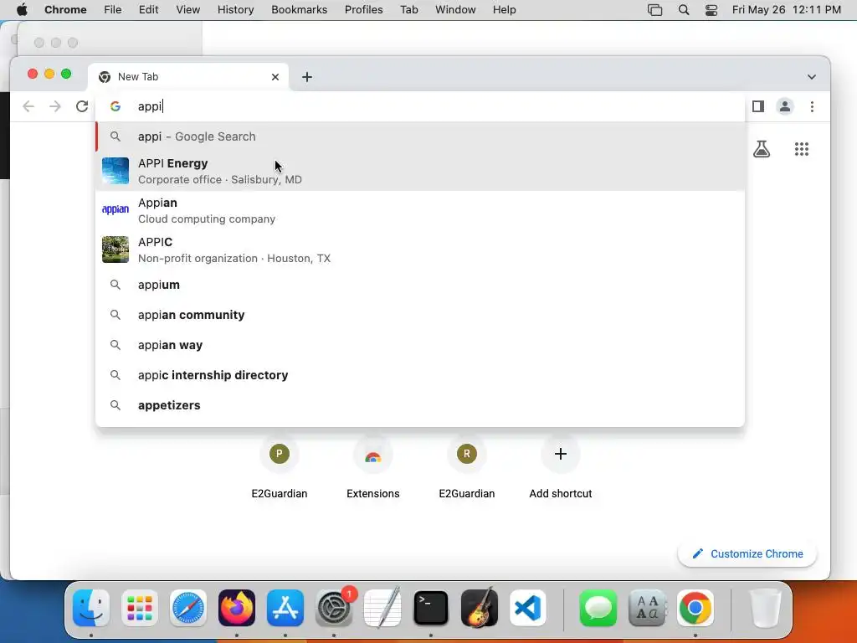Open Trash from the Dock
The height and width of the screenshot is (643, 857).
point(765,608)
